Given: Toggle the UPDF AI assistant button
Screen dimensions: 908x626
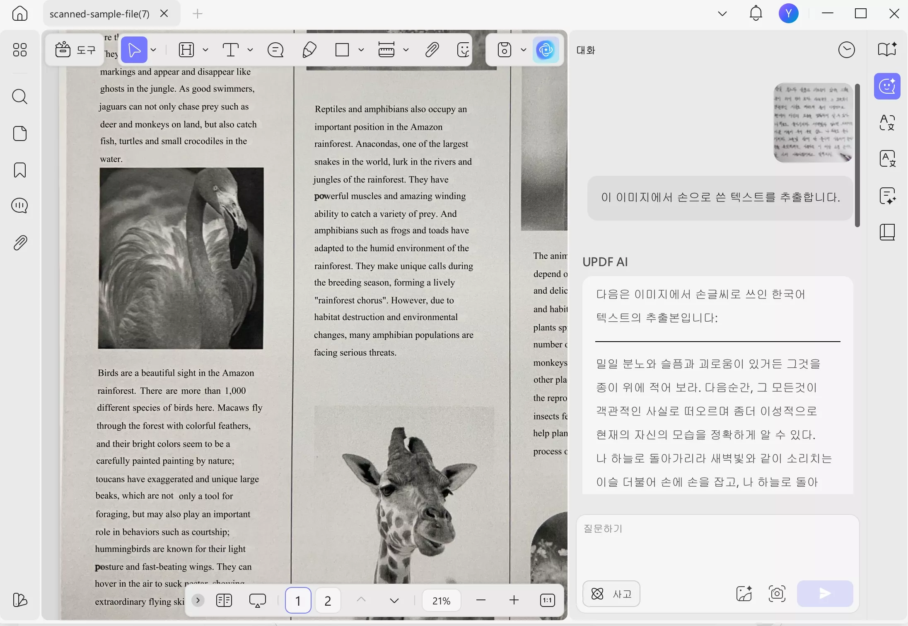Looking at the screenshot, I should coord(546,50).
